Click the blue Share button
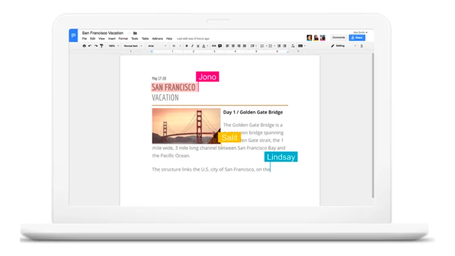The height and width of the screenshot is (256, 455). (357, 38)
